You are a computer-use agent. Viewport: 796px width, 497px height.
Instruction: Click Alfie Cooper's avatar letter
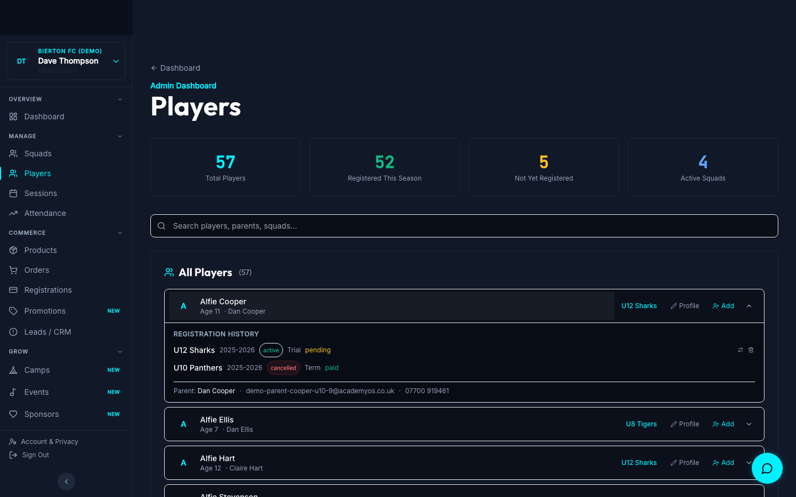point(184,306)
